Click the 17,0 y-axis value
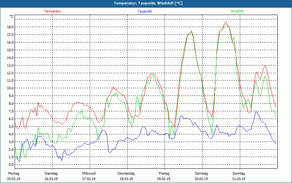 tap(10, 34)
